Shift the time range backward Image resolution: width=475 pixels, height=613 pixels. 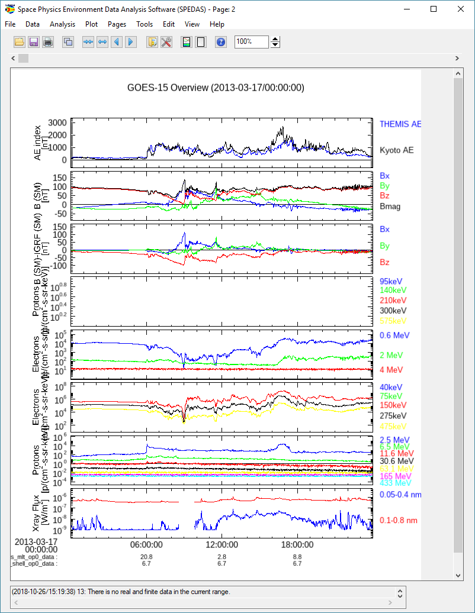(116, 41)
